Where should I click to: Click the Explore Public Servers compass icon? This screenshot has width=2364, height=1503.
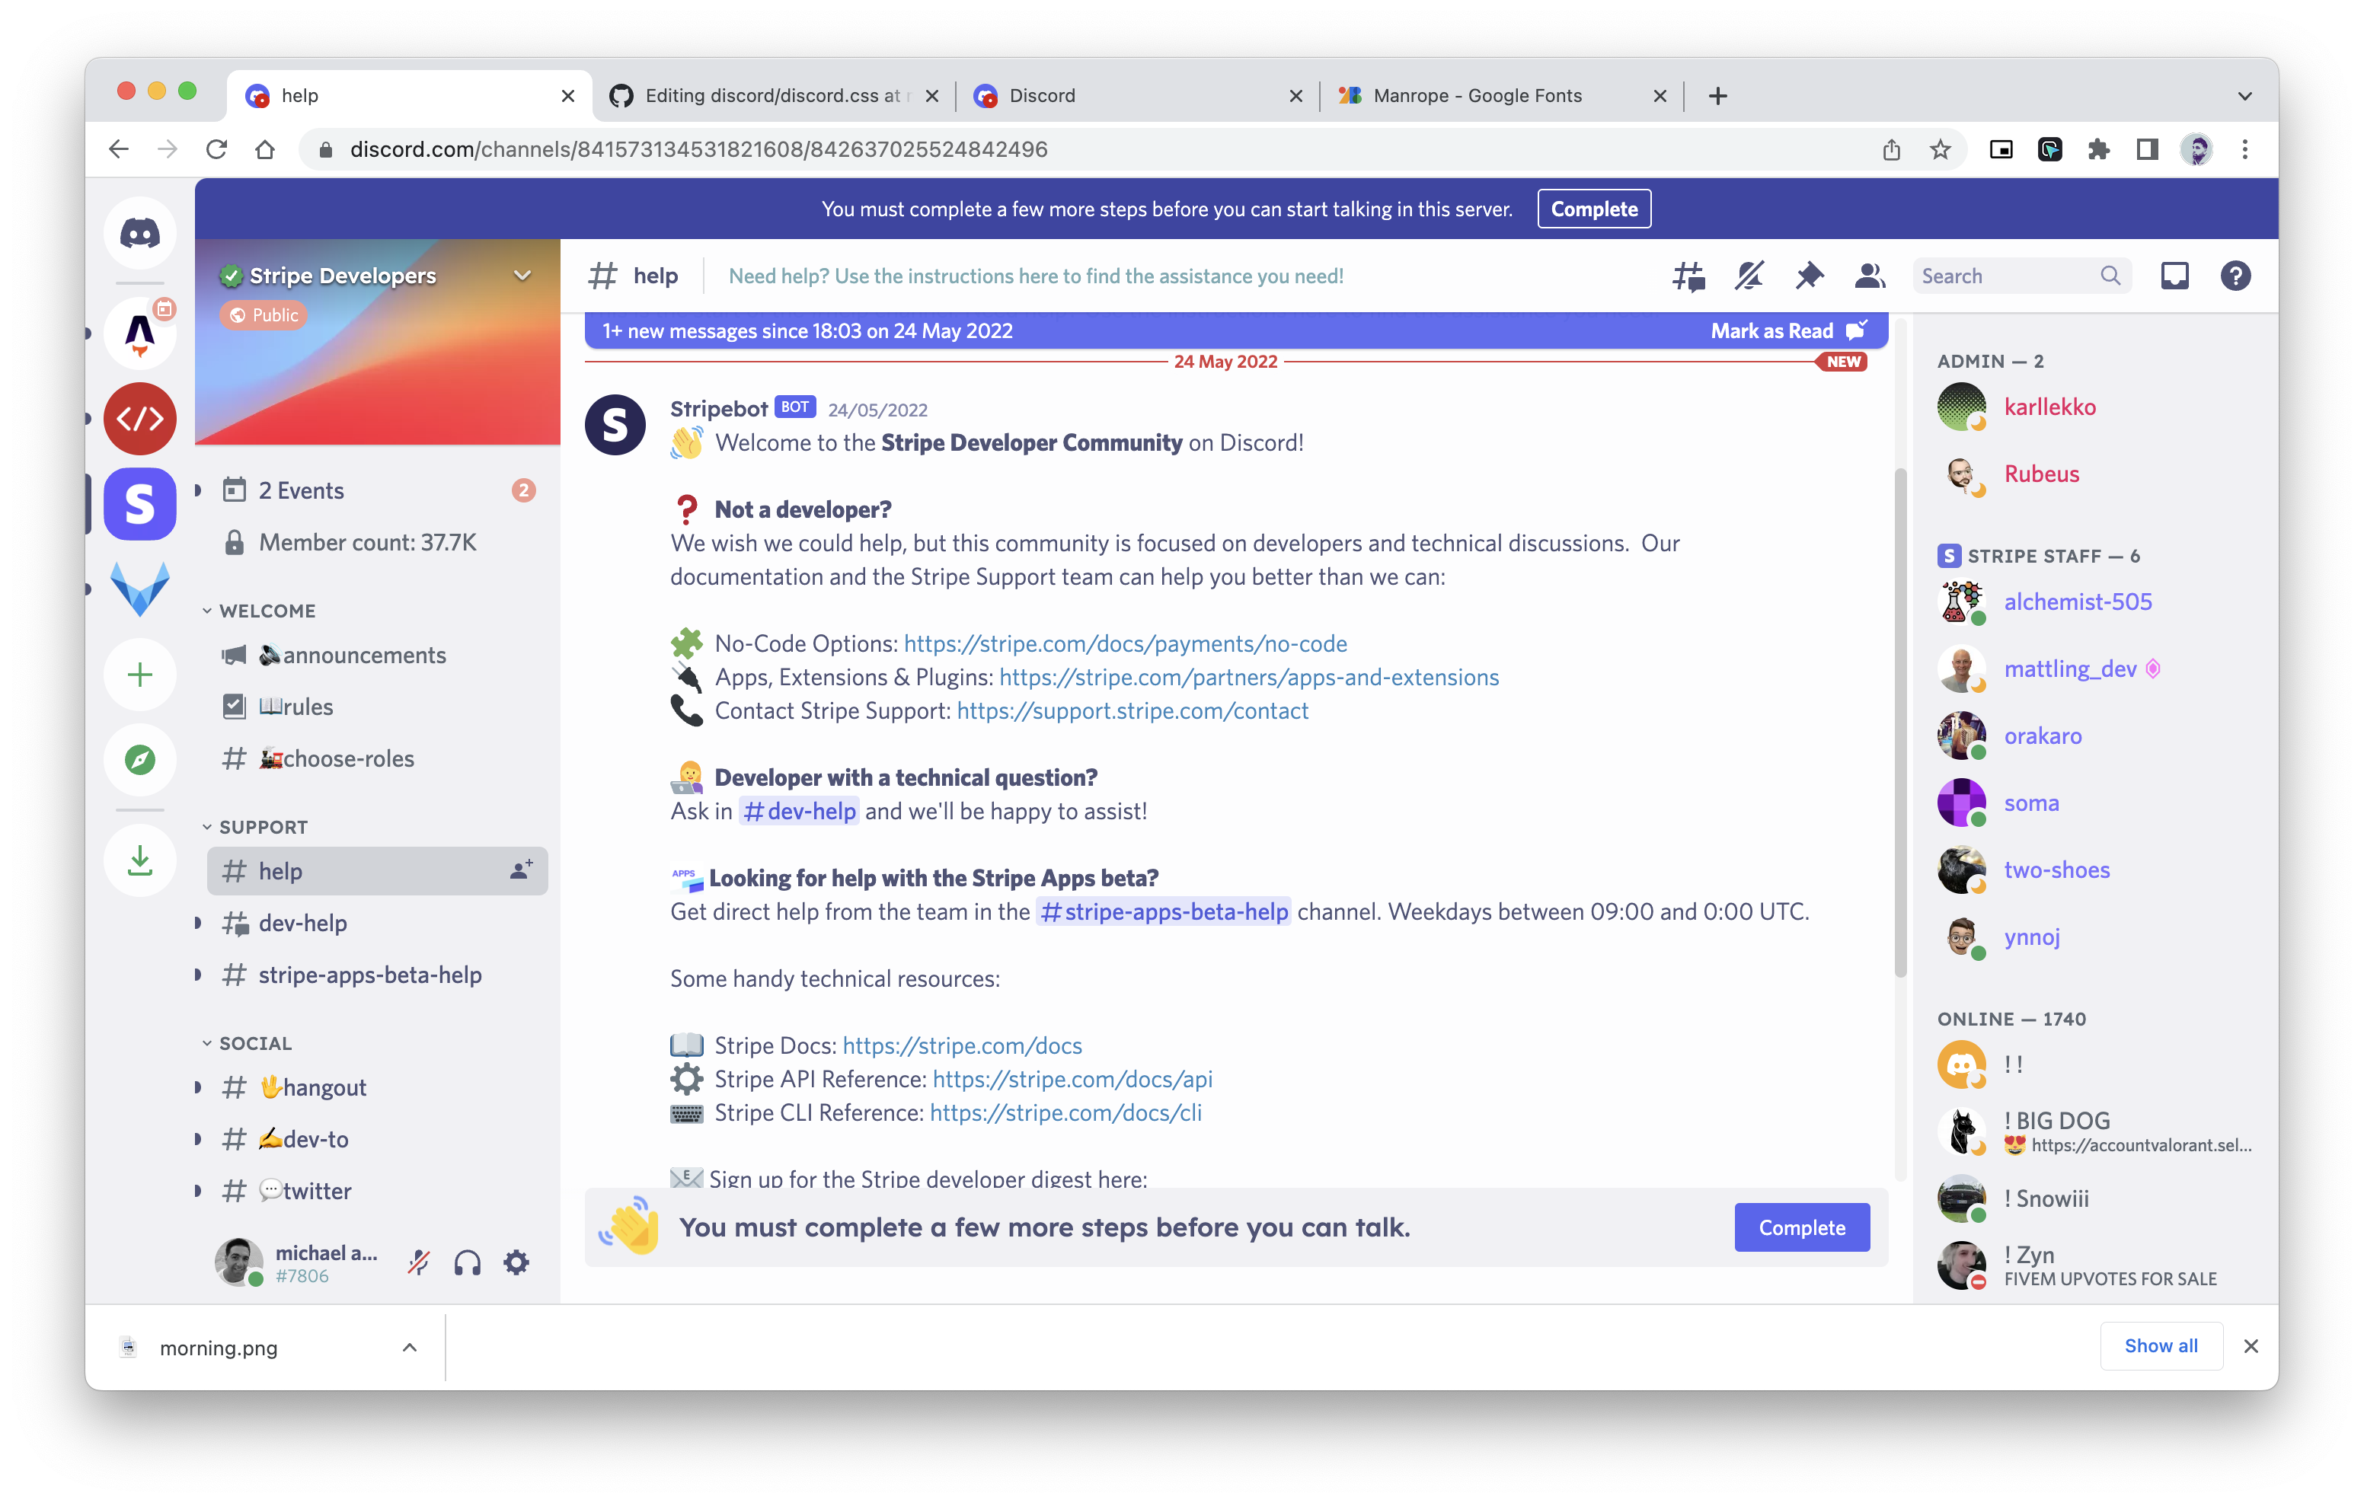point(139,760)
